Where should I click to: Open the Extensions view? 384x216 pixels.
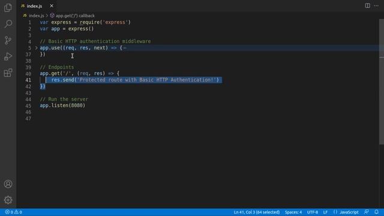click(x=8, y=73)
